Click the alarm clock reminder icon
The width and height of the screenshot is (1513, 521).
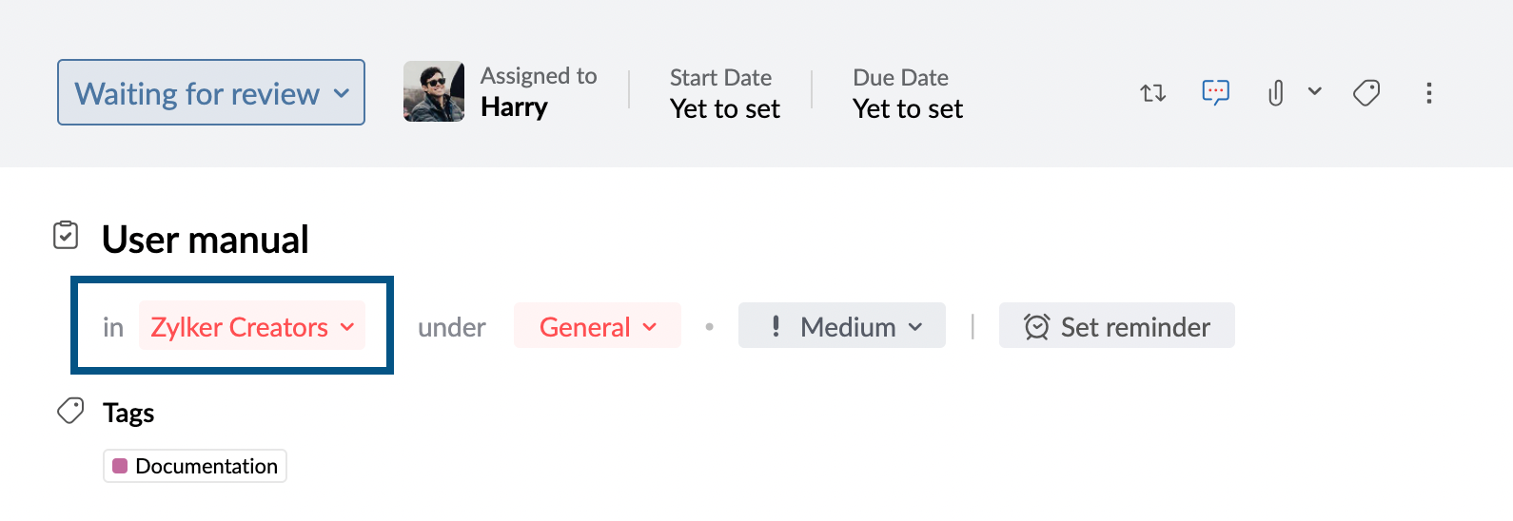(x=1036, y=327)
